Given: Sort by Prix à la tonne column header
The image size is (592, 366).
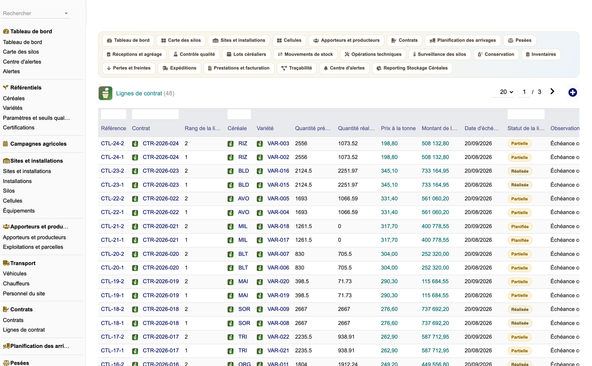Looking at the screenshot, I should (x=398, y=129).
